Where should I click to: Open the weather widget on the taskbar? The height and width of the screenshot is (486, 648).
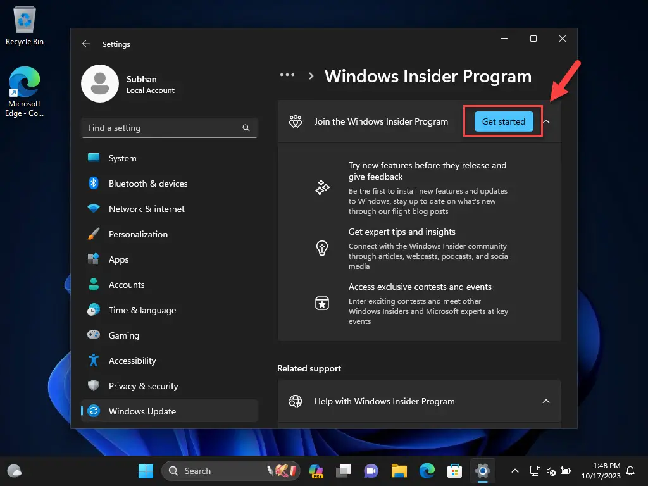(15, 471)
